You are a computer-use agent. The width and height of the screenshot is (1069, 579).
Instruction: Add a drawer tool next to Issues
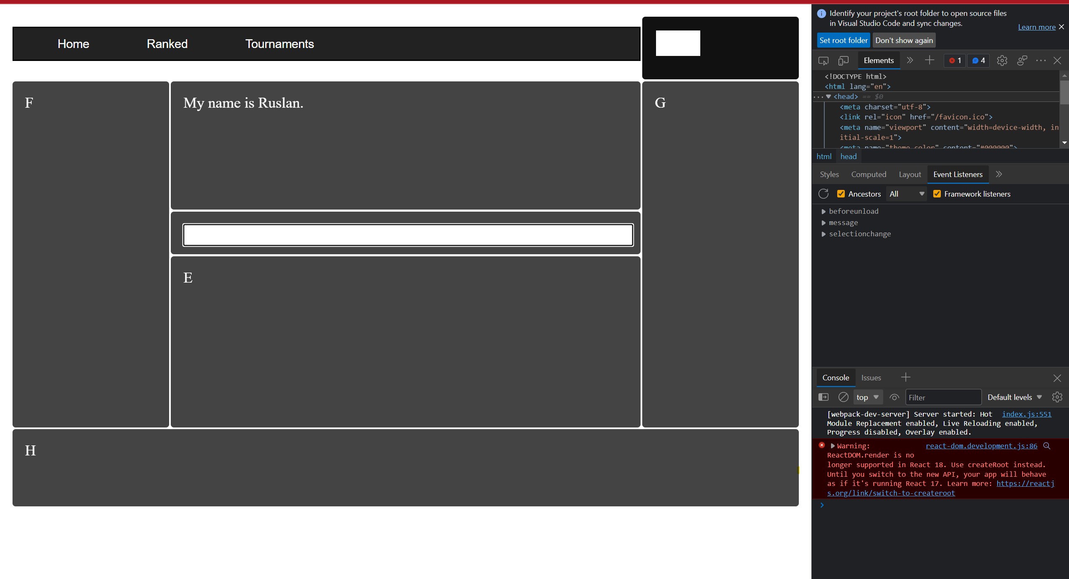pos(906,377)
